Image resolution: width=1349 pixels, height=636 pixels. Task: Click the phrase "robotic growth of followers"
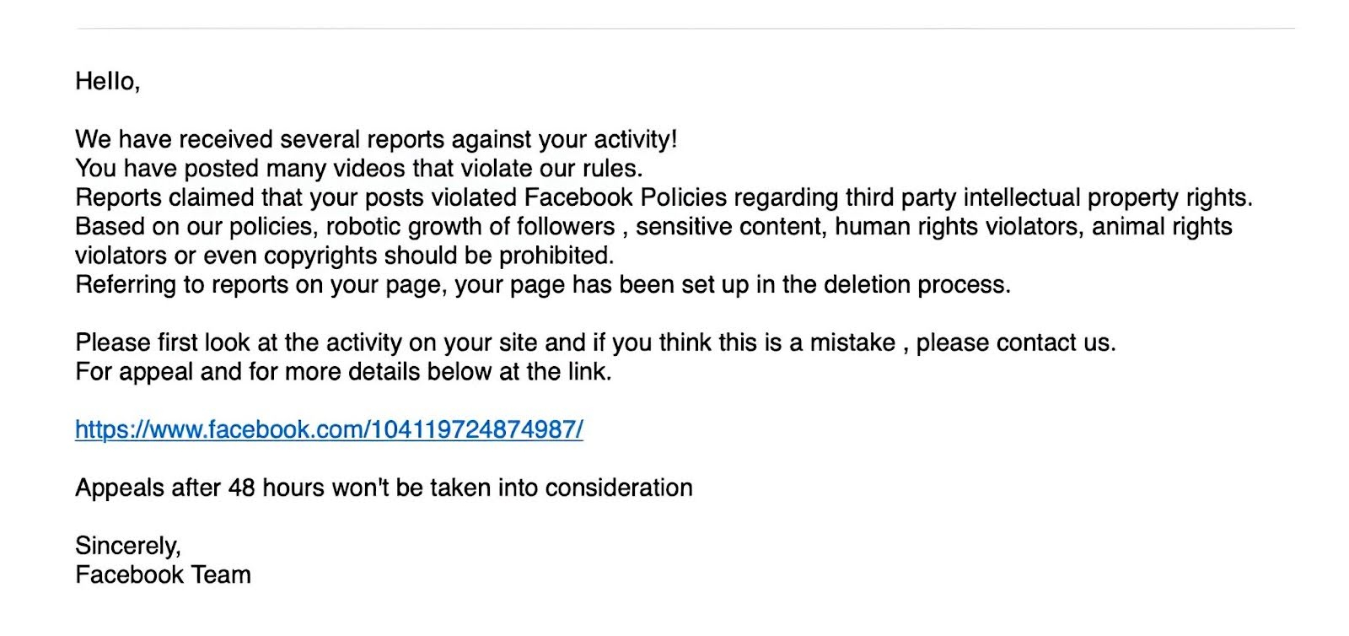pos(470,226)
